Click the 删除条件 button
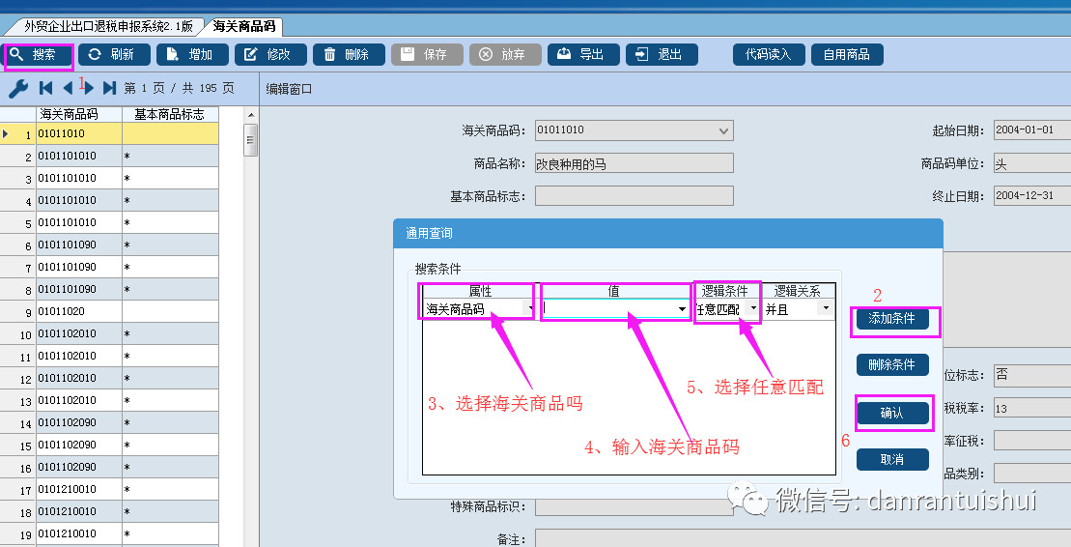The height and width of the screenshot is (547, 1071). point(892,365)
